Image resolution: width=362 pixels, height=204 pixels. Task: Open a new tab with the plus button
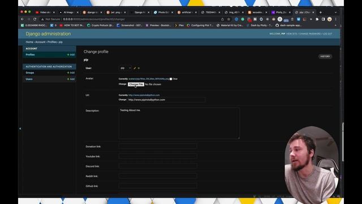click(321, 12)
